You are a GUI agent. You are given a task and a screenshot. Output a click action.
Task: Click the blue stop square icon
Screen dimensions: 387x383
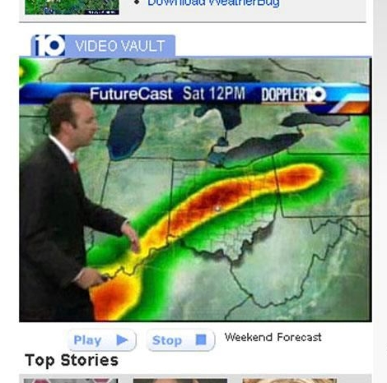click(201, 339)
